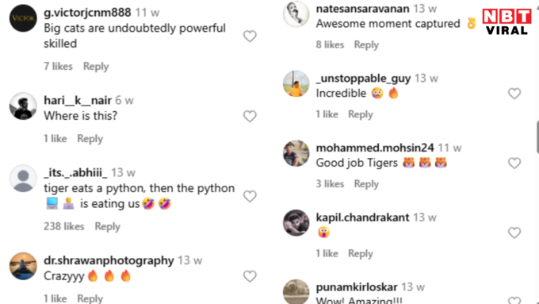539x304 pixels.
Task: Reply to the tiger eats a python comment
Action: coord(108,226)
